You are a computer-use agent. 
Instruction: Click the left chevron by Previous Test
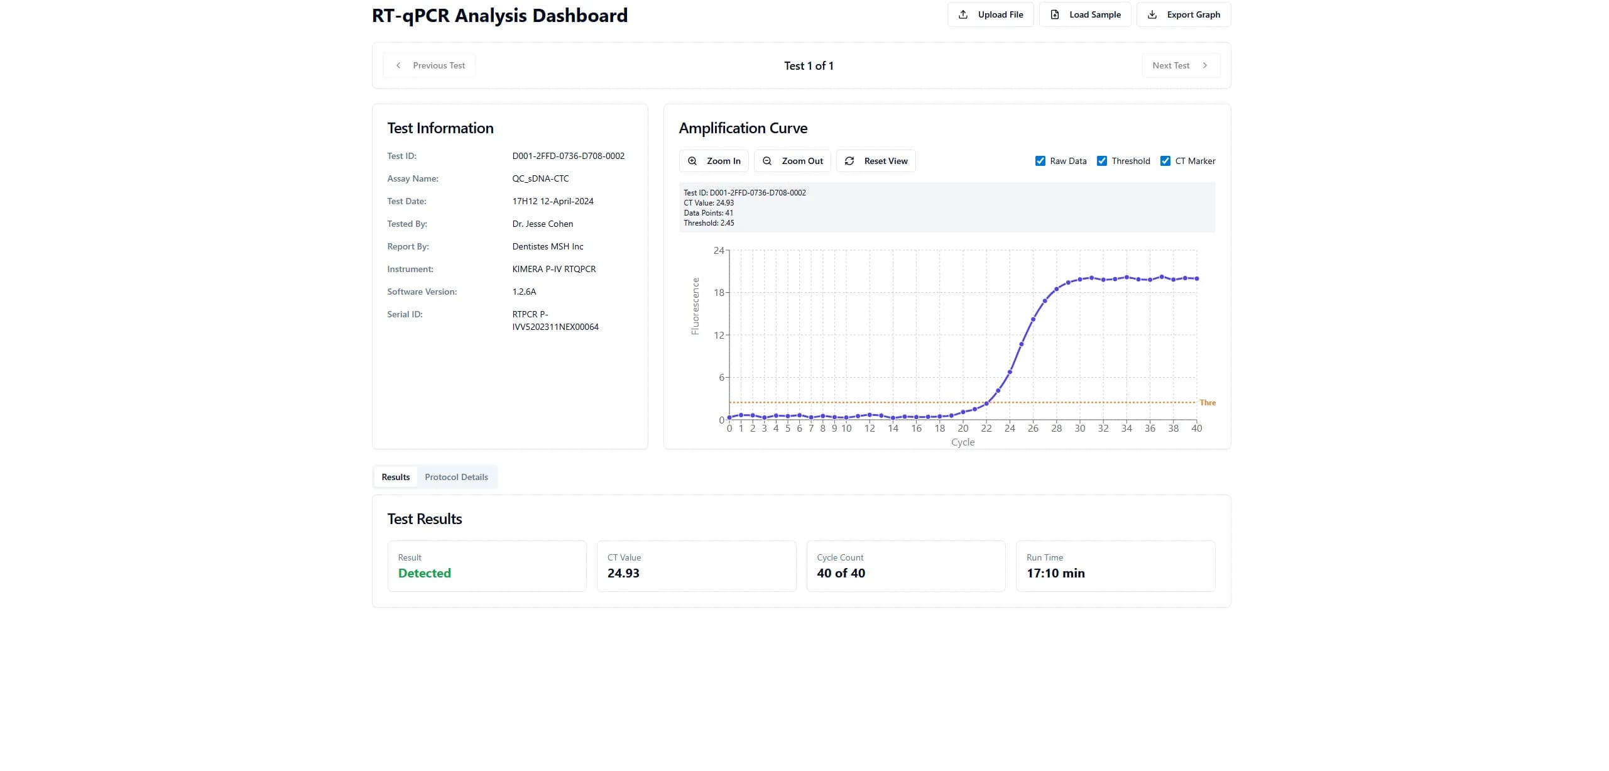coord(398,65)
